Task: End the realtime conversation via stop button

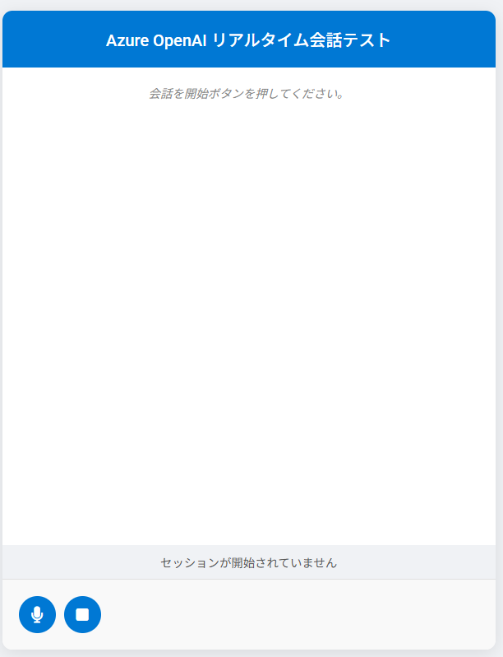Action: click(x=82, y=614)
